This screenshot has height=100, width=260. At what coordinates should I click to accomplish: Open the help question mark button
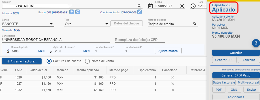(256, 43)
